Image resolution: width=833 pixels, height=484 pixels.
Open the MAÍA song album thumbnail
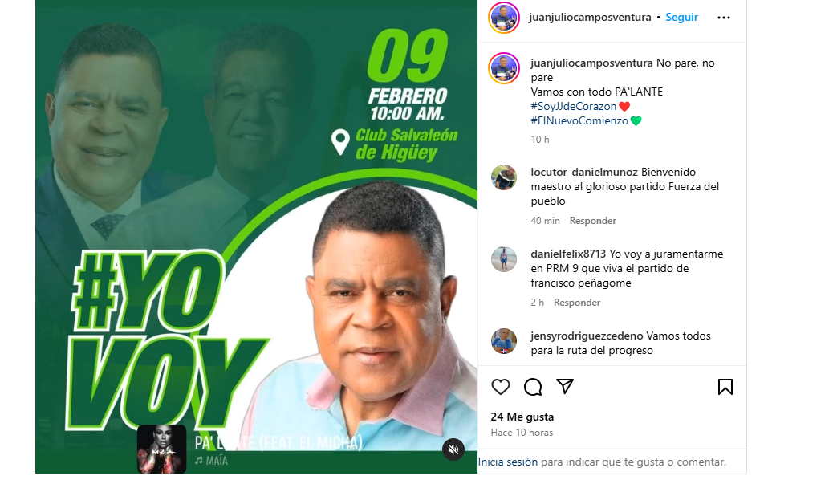click(x=161, y=449)
